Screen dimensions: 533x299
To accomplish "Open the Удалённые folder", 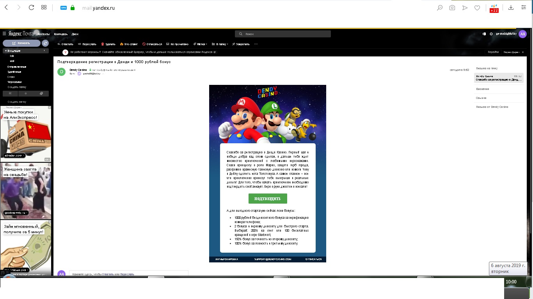I will pyautogui.click(x=14, y=72).
